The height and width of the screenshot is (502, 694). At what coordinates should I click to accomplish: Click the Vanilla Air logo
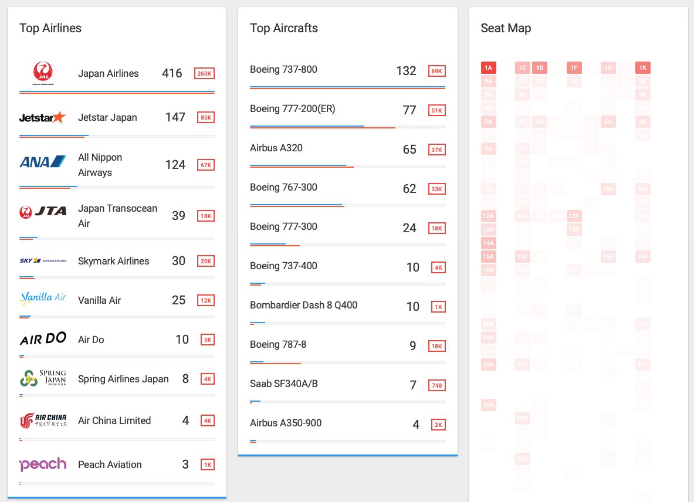[x=43, y=298]
